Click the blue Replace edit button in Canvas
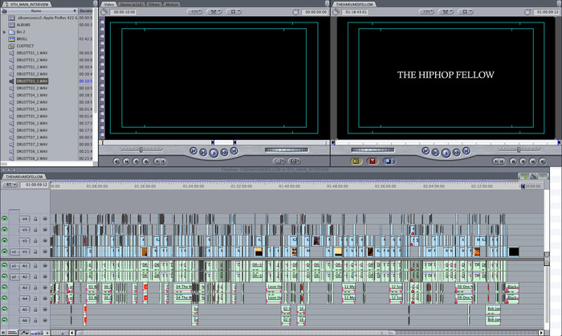Viewport: 562px width, 336px height. [x=389, y=162]
